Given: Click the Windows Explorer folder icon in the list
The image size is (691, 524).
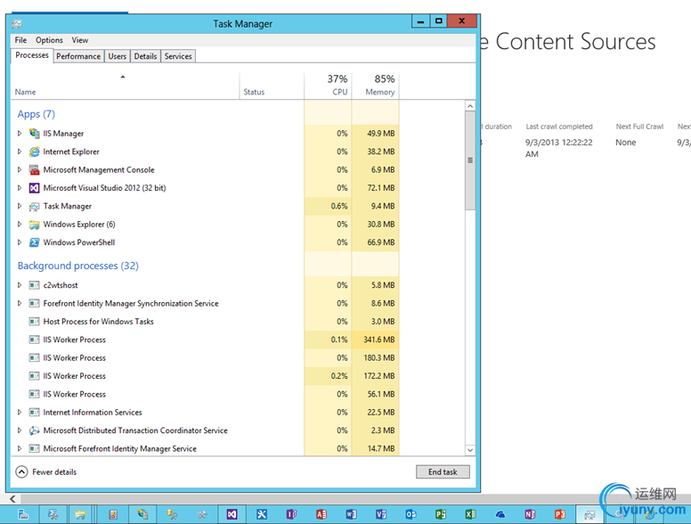Looking at the screenshot, I should [x=34, y=225].
